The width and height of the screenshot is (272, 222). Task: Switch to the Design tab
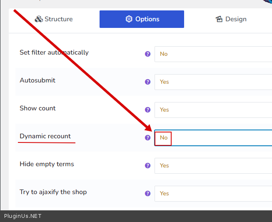(x=231, y=19)
